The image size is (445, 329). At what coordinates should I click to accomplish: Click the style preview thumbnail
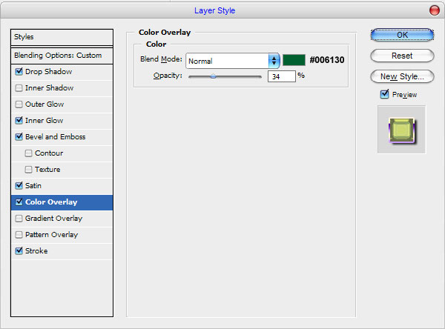[x=401, y=130]
